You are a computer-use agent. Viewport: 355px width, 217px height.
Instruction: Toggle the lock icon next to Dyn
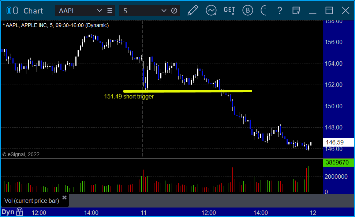(20, 212)
